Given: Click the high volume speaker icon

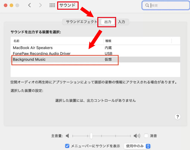Looking at the screenshot, I should 137,136.
